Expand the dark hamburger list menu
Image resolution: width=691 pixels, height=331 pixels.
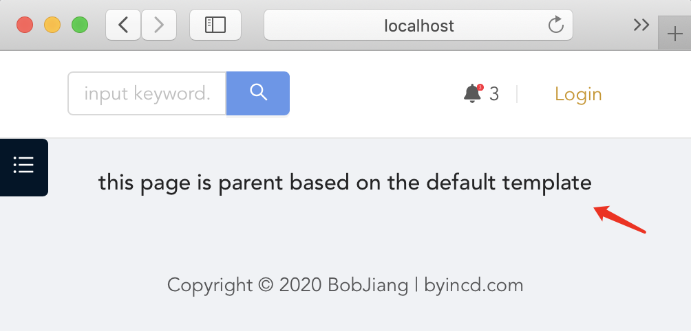[24, 168]
